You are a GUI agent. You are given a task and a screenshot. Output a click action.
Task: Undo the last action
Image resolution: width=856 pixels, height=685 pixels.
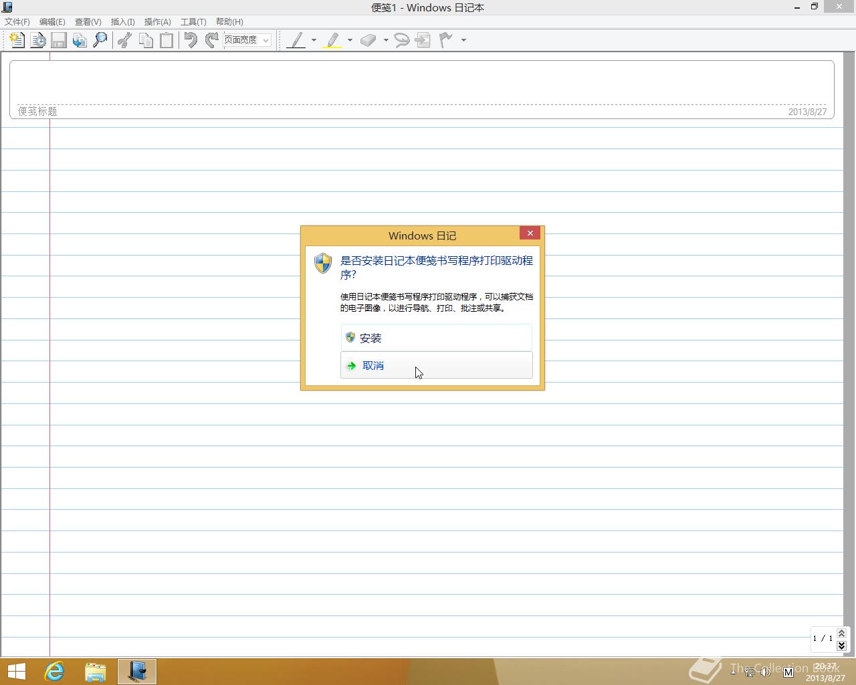[x=191, y=40]
